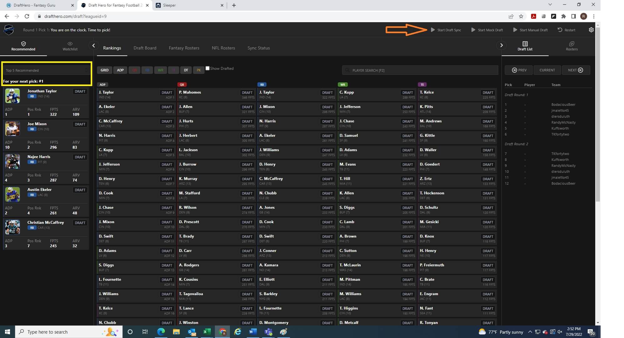
Task: Open Chrome tab search dropdown arrow
Action: click(x=550, y=4)
